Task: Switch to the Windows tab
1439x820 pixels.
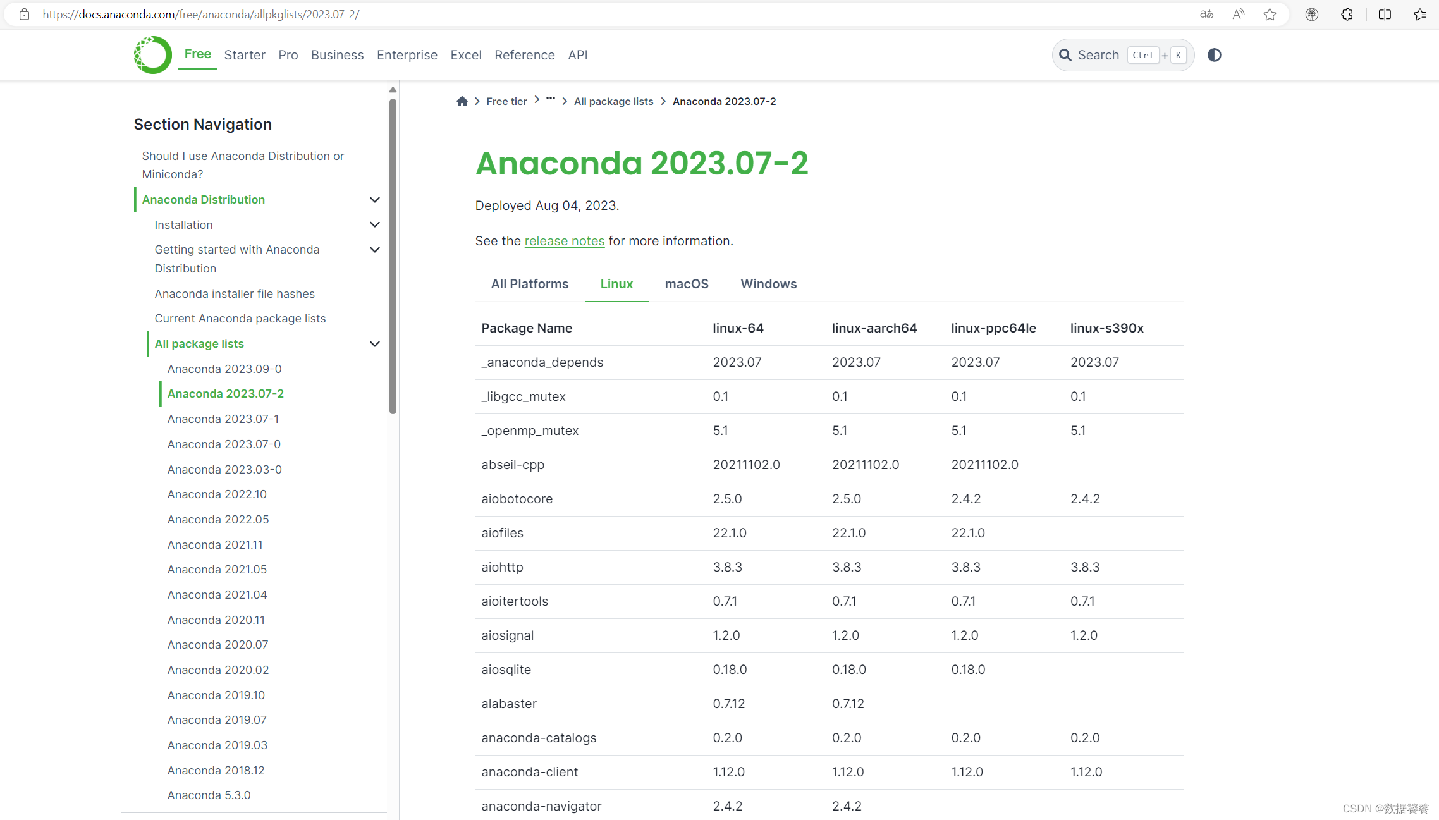Action: tap(769, 284)
